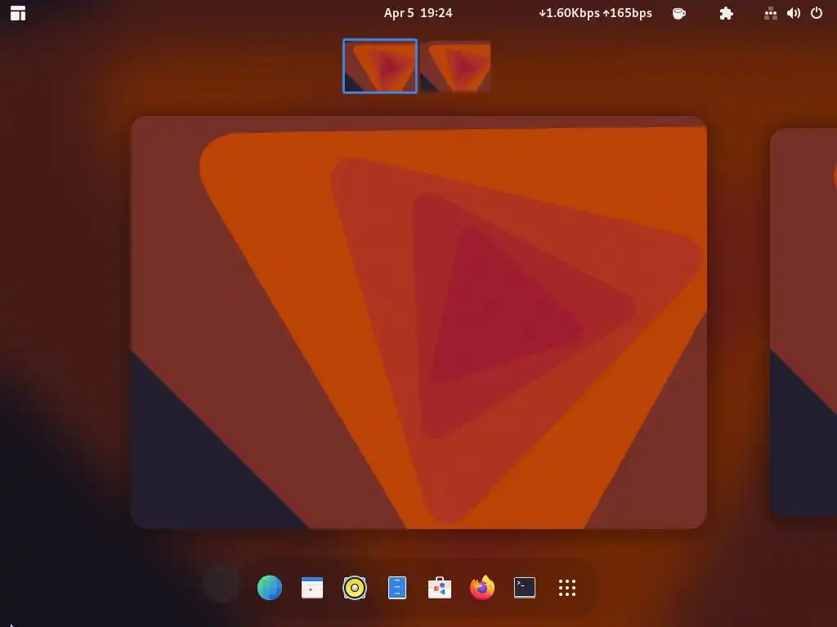This screenshot has width=837, height=627.
Task: Click the network speed 1.60Kbps indicator
Action: [595, 13]
